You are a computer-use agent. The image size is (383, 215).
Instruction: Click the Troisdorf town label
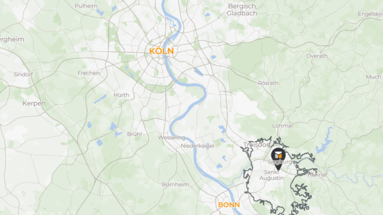(257, 144)
